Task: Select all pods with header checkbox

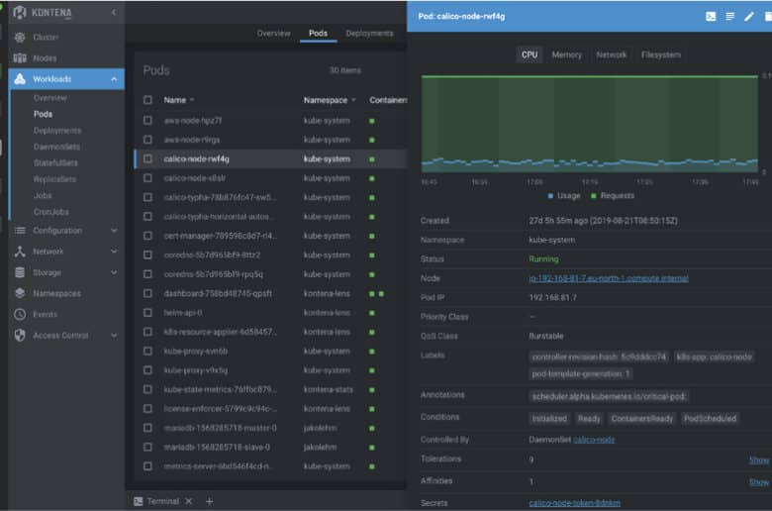Action: click(x=147, y=100)
